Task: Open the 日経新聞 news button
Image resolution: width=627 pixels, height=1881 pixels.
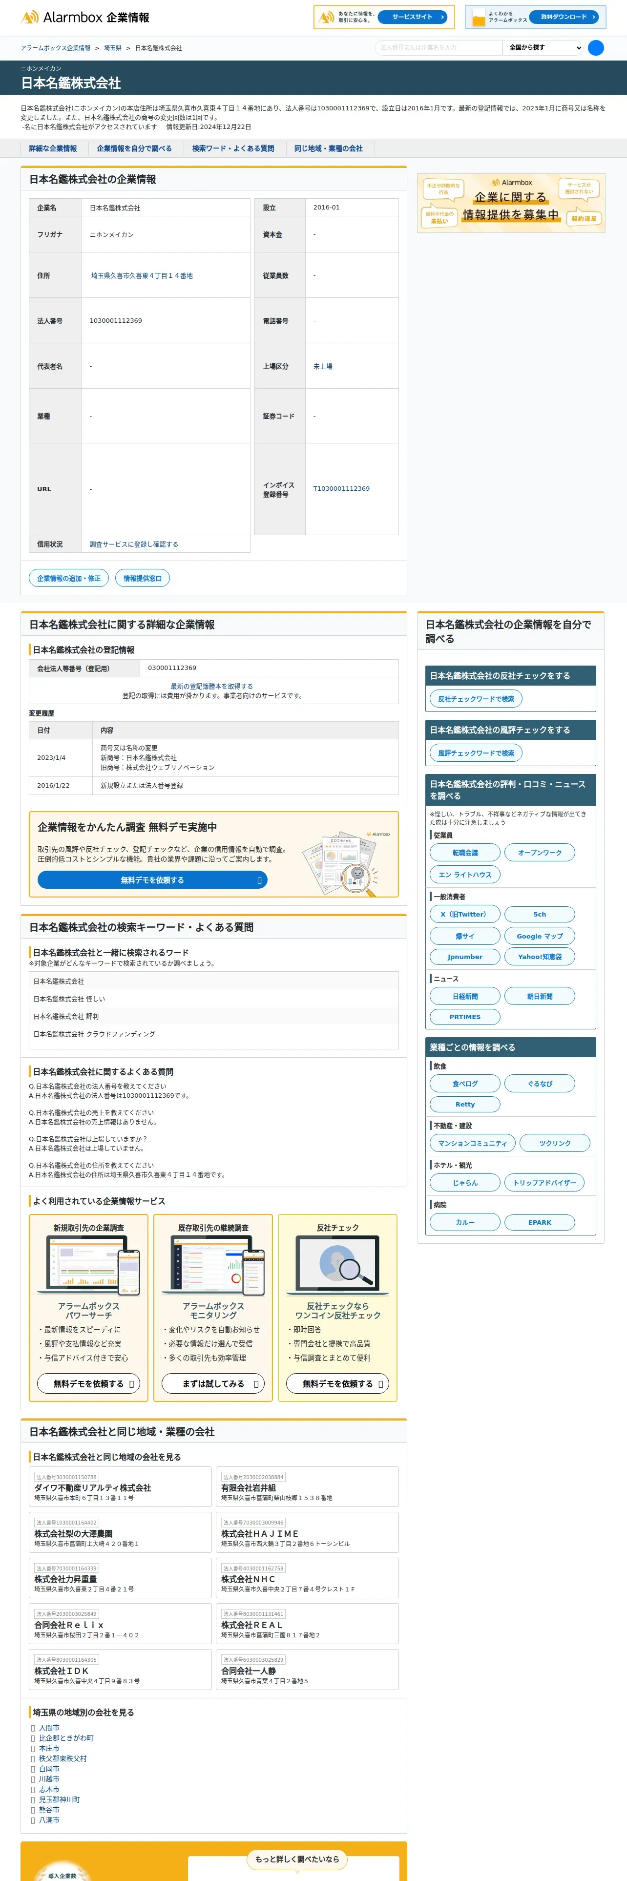Action: coord(465,996)
